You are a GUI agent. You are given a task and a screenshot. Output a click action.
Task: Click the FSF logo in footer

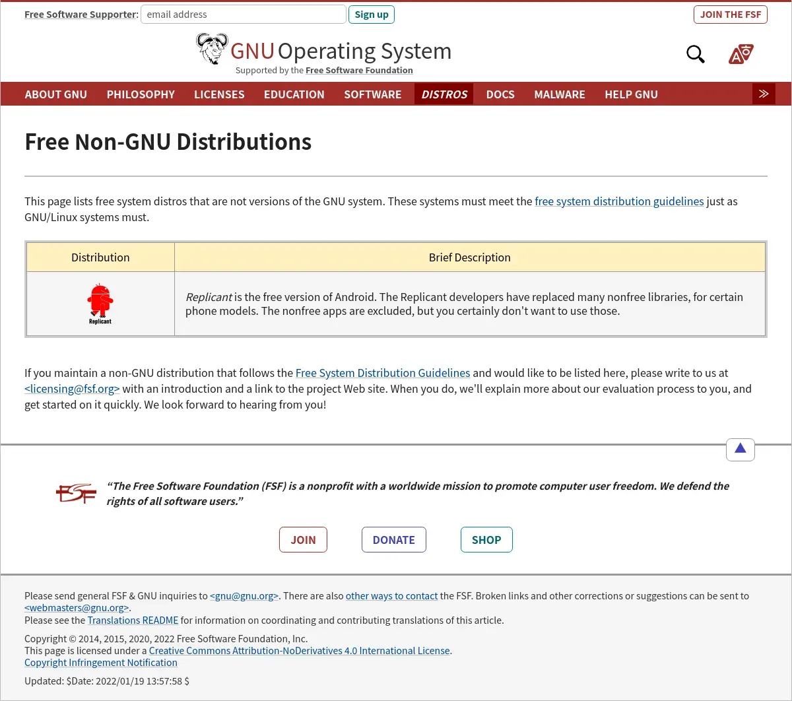point(76,493)
